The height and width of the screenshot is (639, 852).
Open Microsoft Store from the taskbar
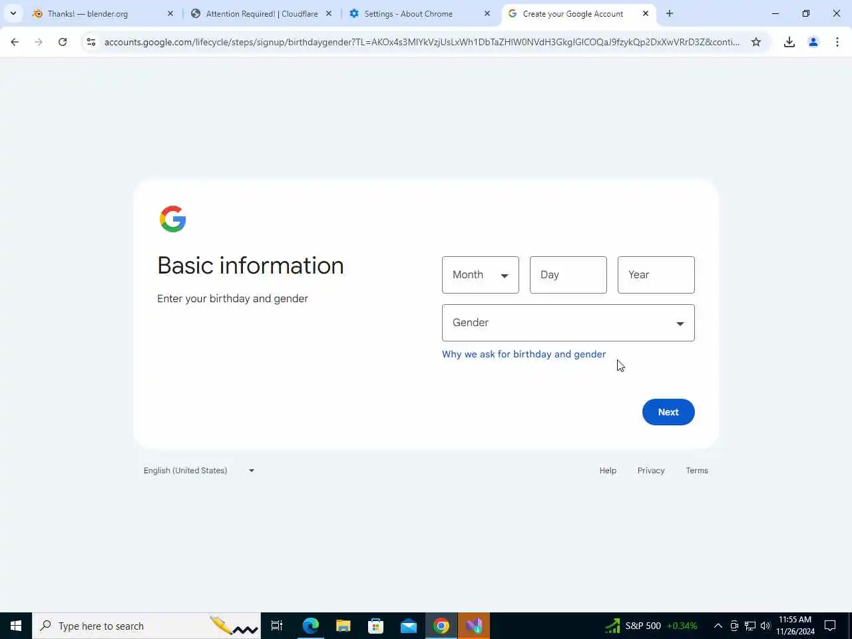(376, 626)
